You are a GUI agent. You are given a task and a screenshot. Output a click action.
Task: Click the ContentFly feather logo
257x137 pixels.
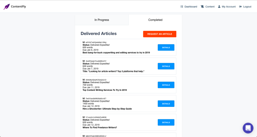(7, 7)
